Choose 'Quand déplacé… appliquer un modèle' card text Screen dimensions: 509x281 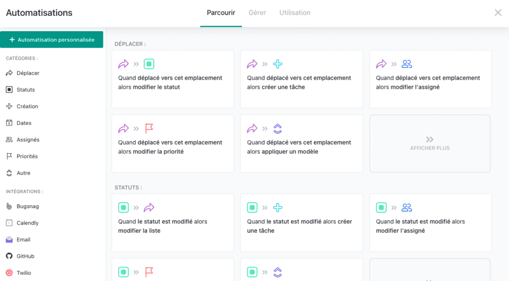tap(299, 147)
